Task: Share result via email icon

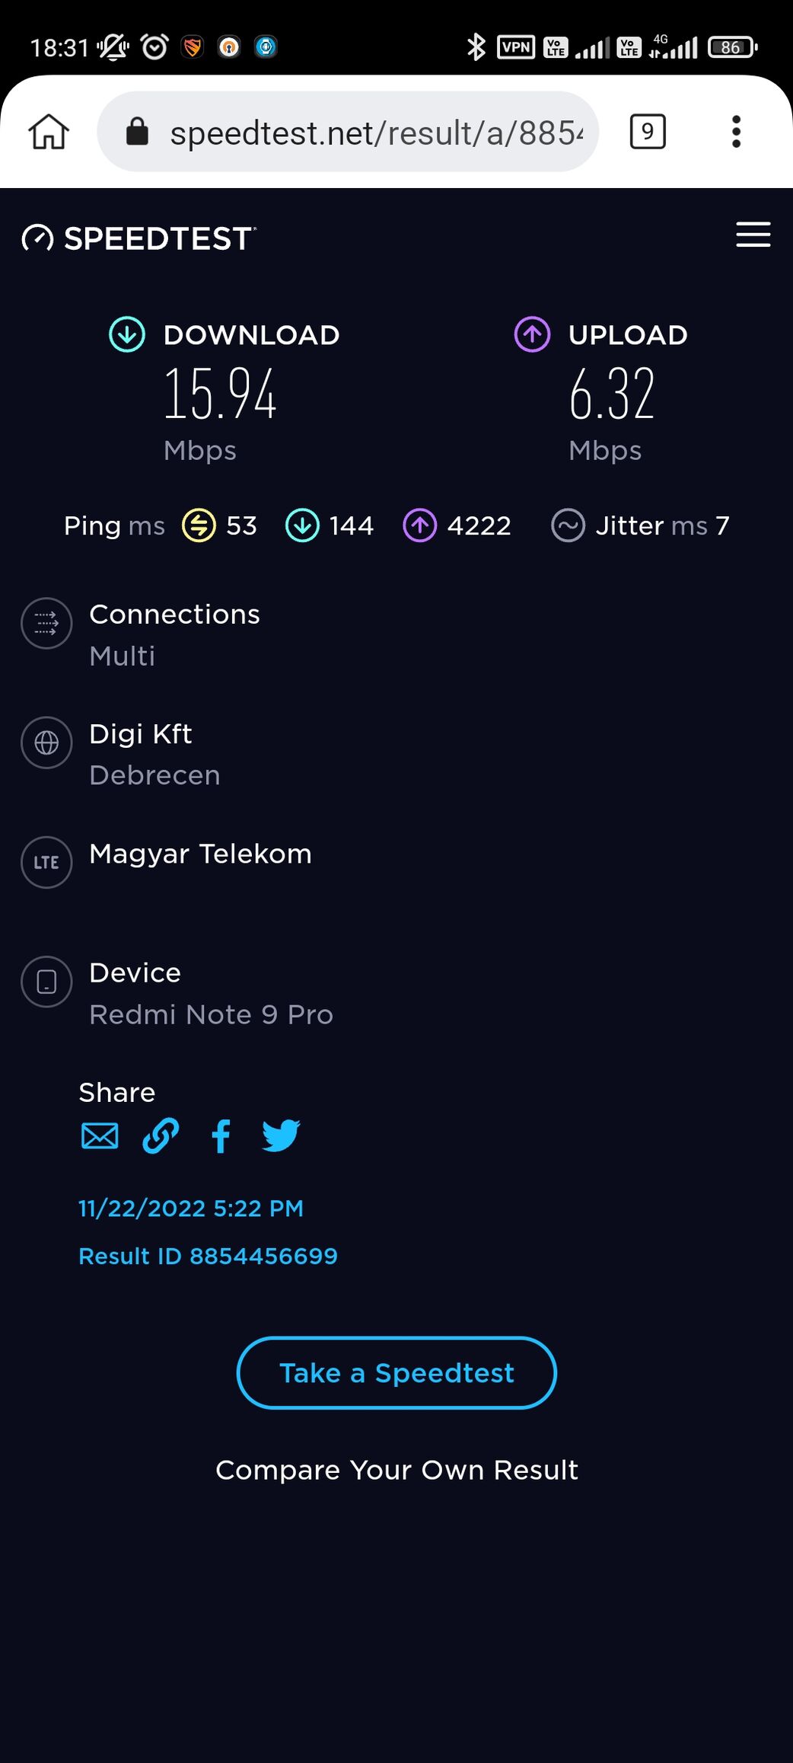Action: (x=100, y=1136)
